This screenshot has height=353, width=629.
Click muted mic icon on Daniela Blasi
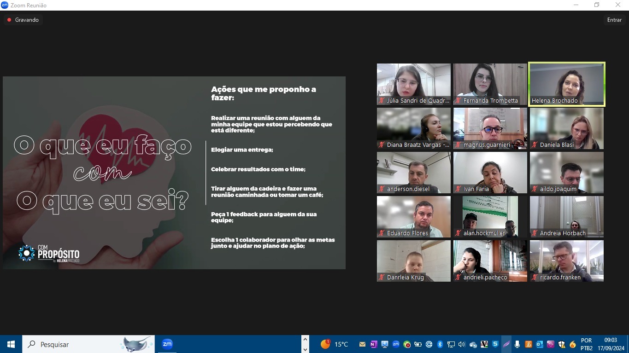point(535,145)
